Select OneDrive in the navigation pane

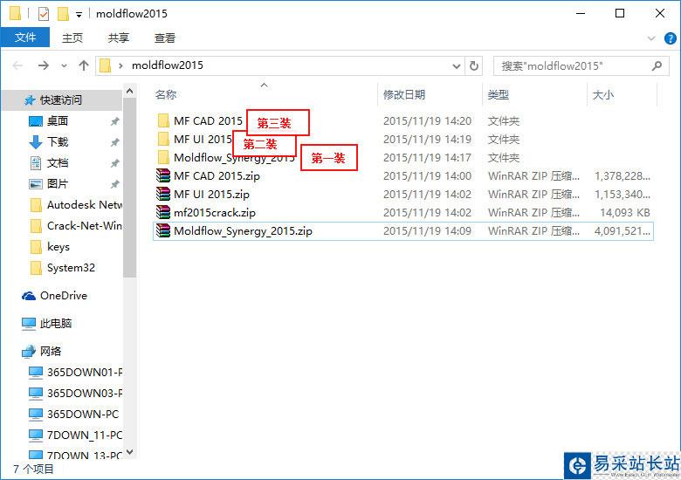pyautogui.click(x=64, y=296)
